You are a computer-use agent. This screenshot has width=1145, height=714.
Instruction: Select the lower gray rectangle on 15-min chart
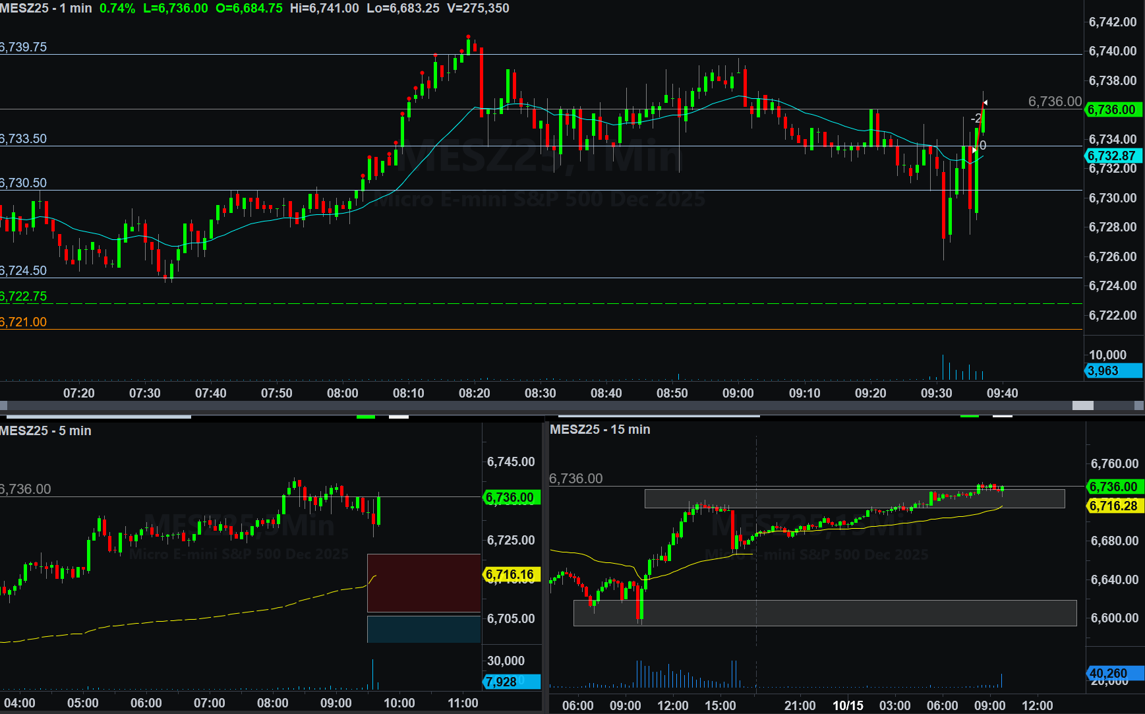click(824, 613)
